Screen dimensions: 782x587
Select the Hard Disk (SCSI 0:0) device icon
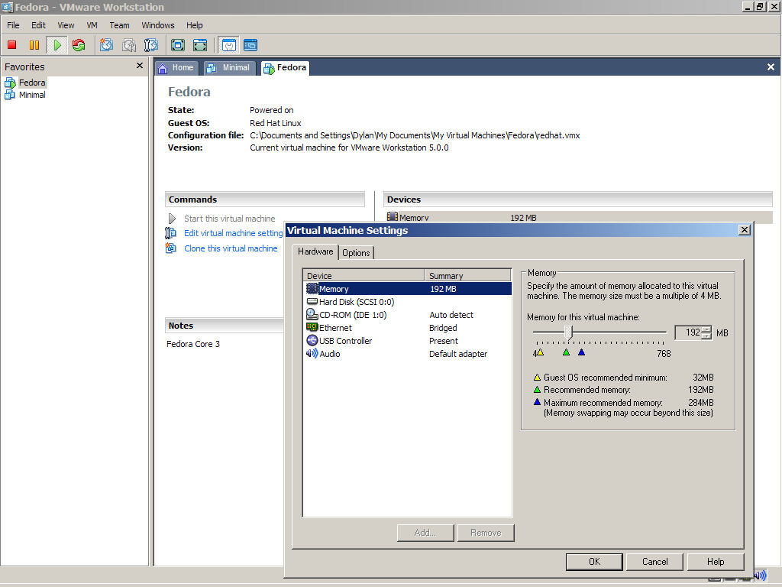tap(312, 301)
